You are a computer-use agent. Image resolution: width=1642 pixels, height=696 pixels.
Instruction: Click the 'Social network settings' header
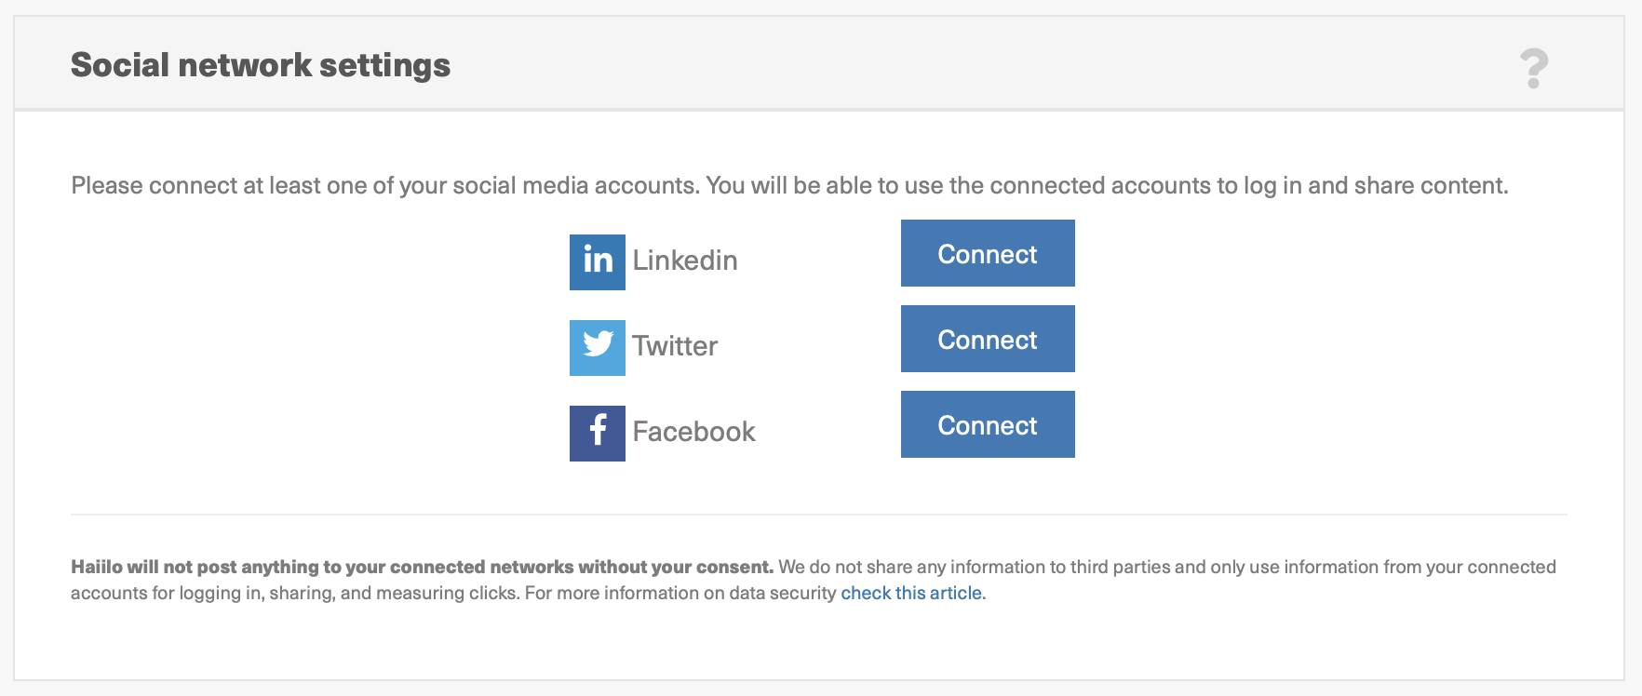[x=261, y=64]
